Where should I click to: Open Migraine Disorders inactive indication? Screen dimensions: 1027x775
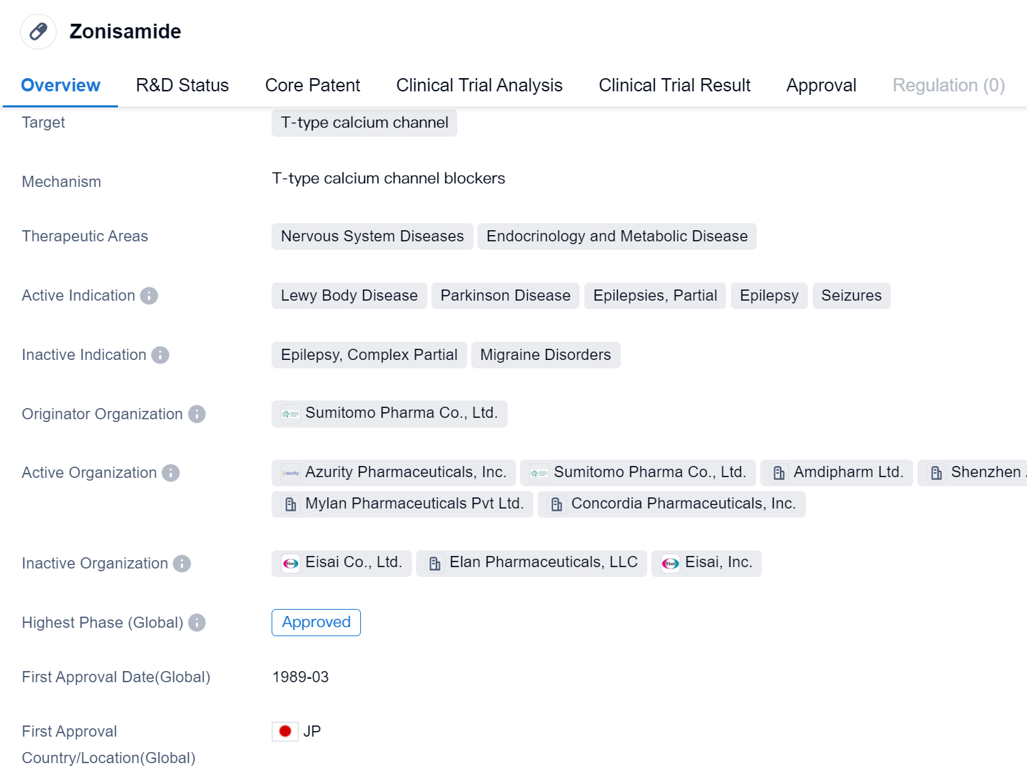click(x=545, y=355)
